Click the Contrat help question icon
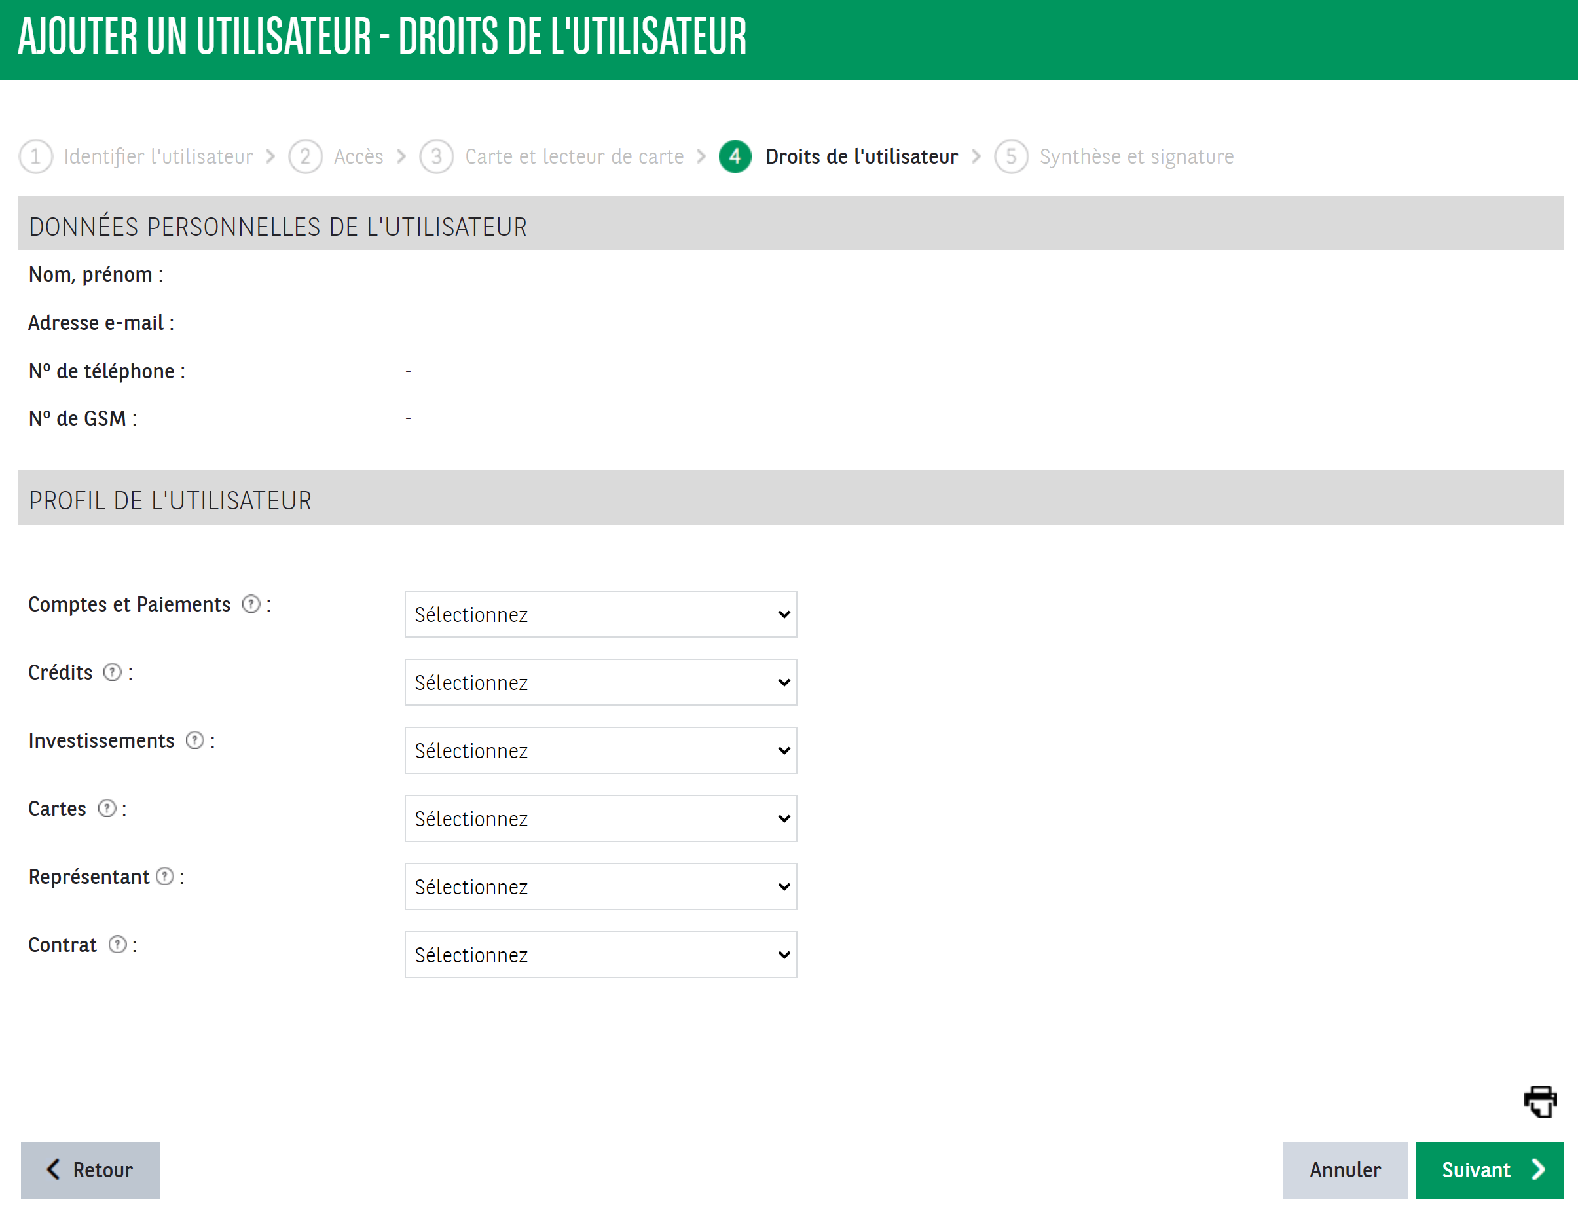 [x=117, y=944]
